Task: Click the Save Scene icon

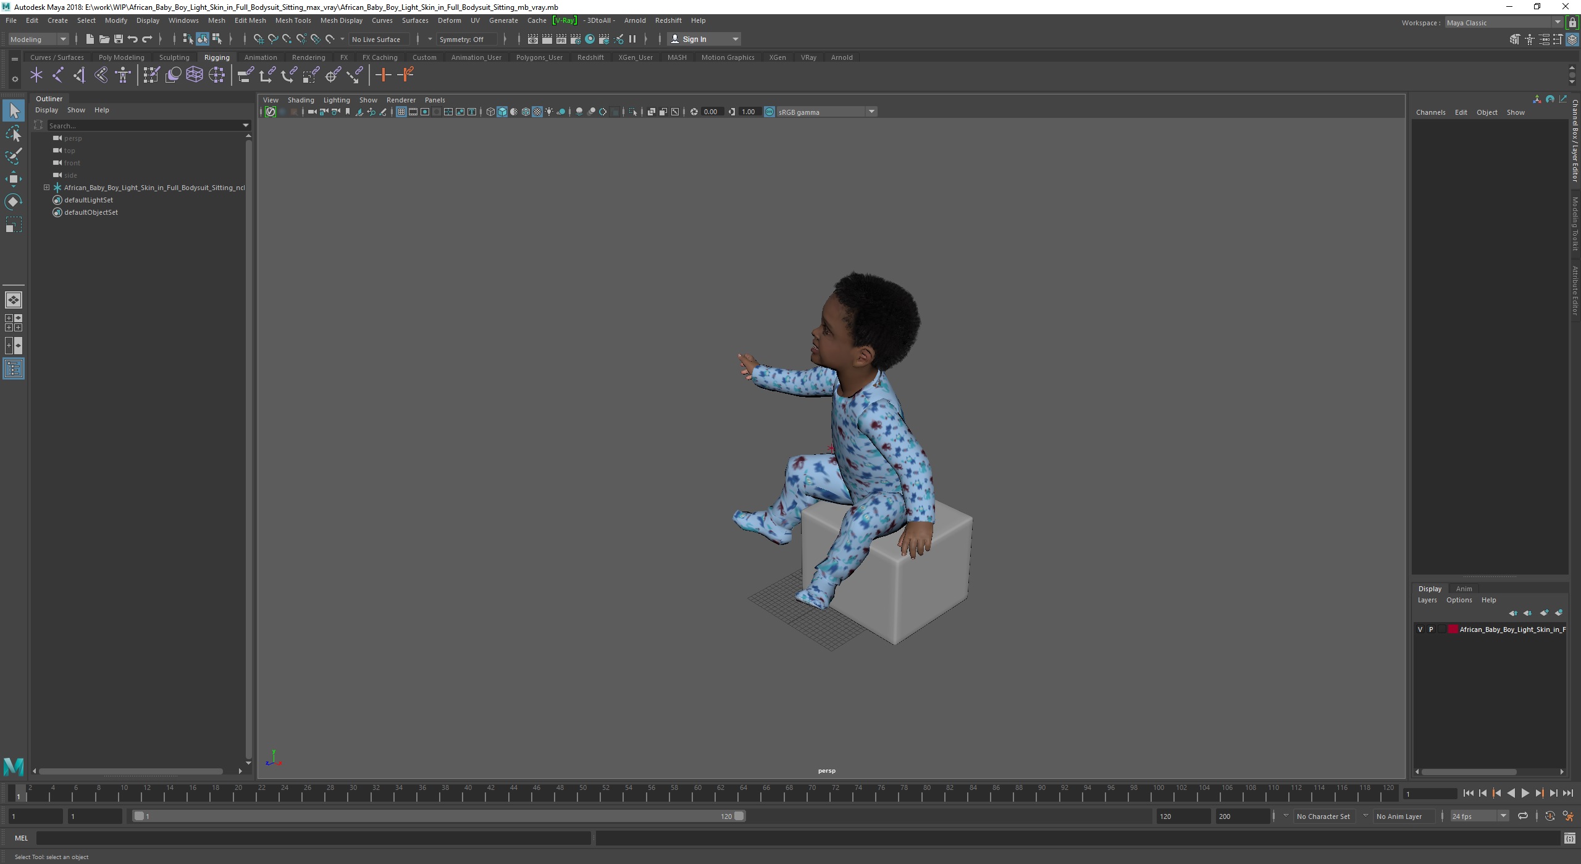Action: (118, 39)
